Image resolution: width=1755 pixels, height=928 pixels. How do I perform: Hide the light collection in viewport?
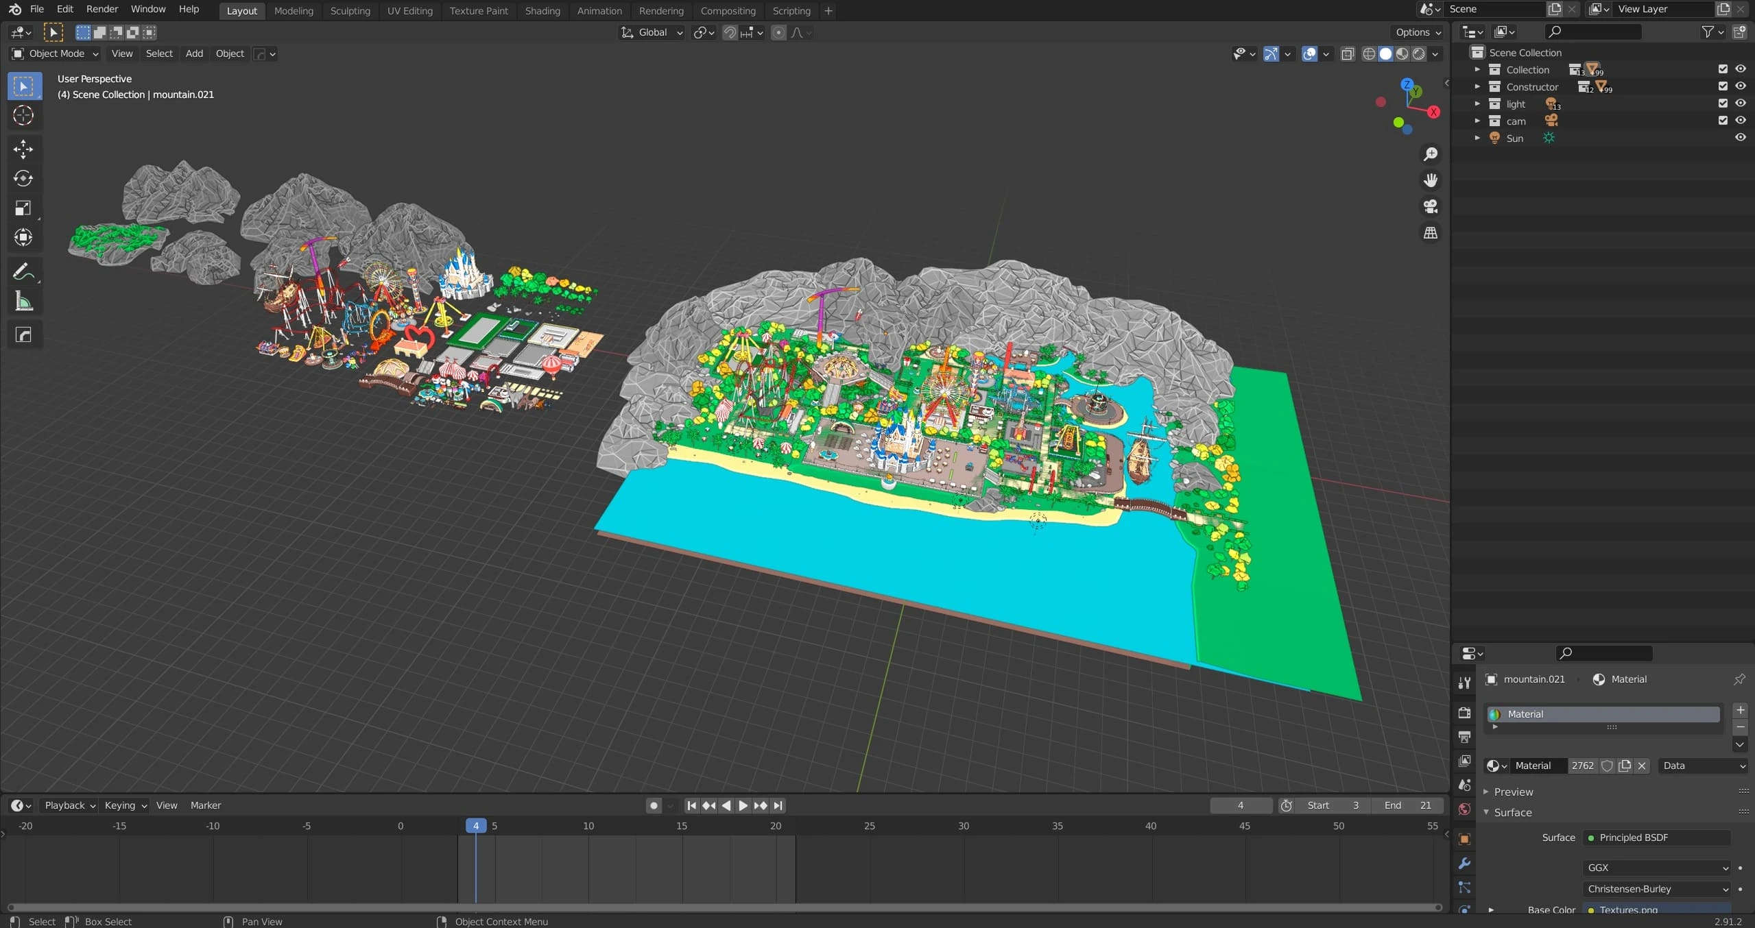click(1740, 103)
